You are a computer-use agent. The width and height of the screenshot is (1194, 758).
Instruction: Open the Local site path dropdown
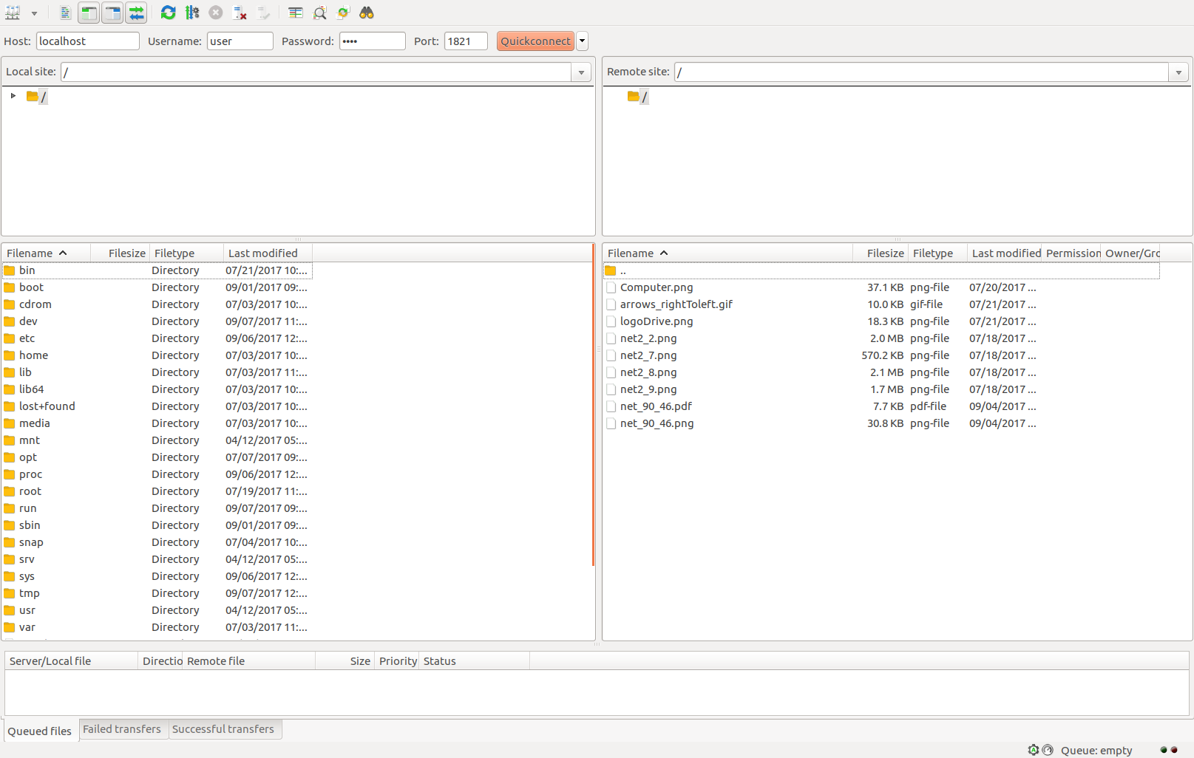(581, 72)
